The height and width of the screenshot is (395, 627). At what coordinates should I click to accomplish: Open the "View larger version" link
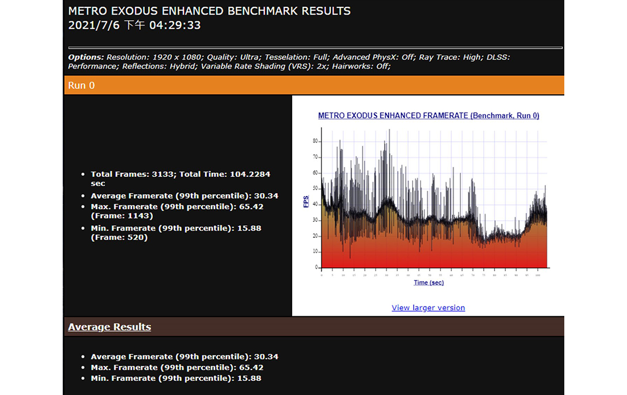(x=428, y=308)
